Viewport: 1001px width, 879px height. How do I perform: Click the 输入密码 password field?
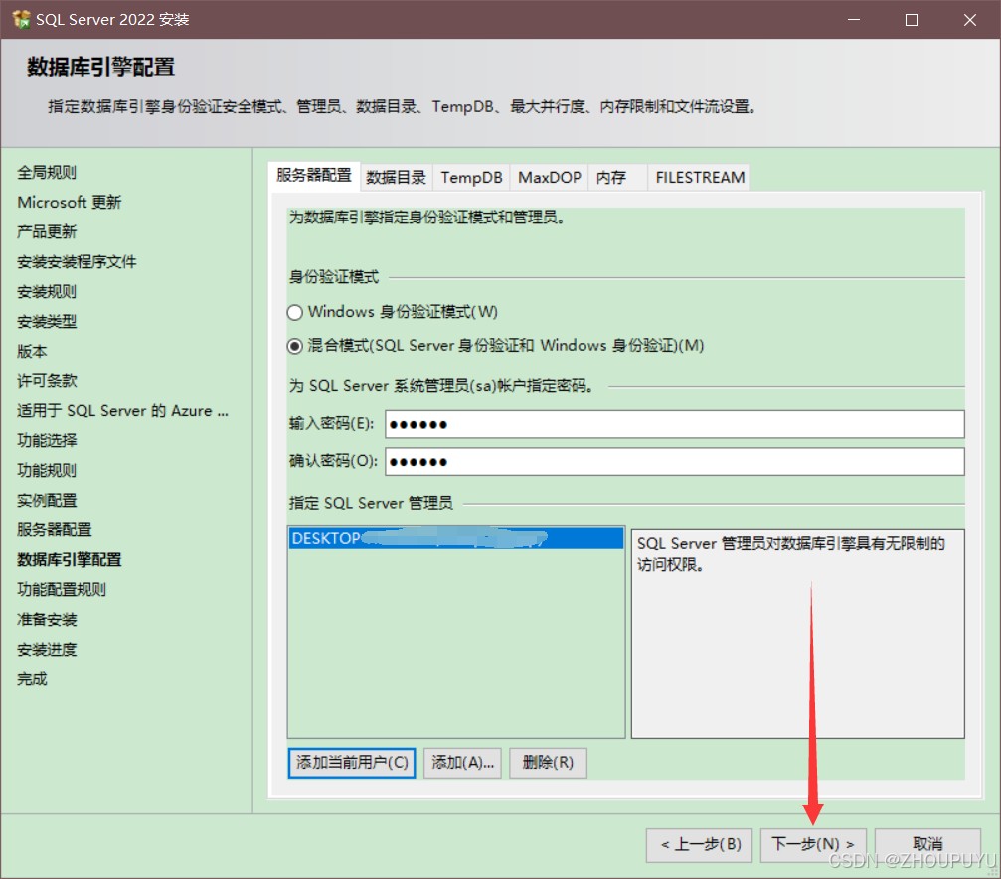click(x=674, y=424)
